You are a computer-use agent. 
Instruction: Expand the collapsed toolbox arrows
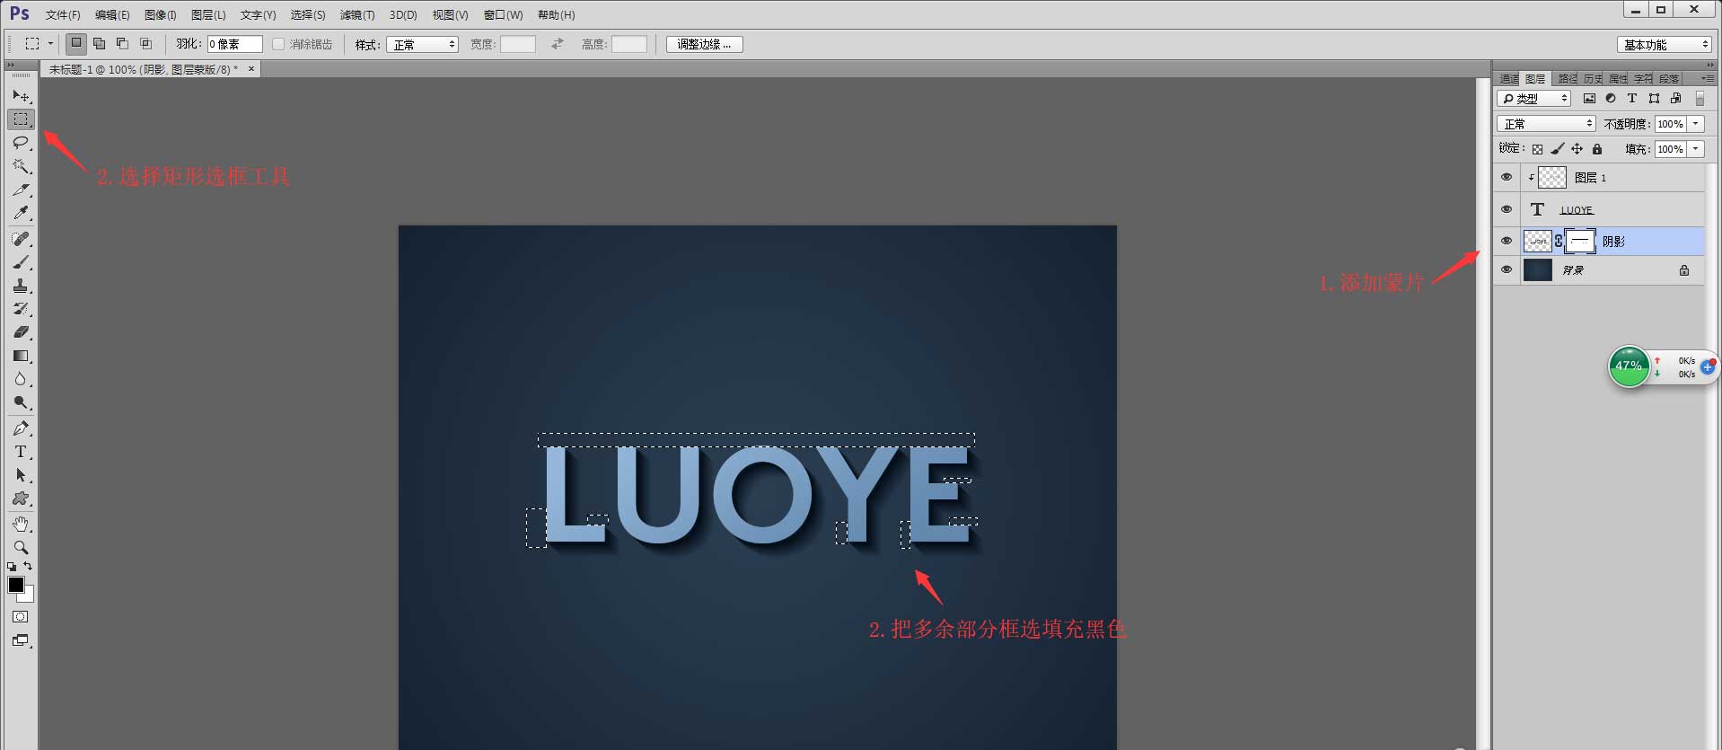[10, 66]
